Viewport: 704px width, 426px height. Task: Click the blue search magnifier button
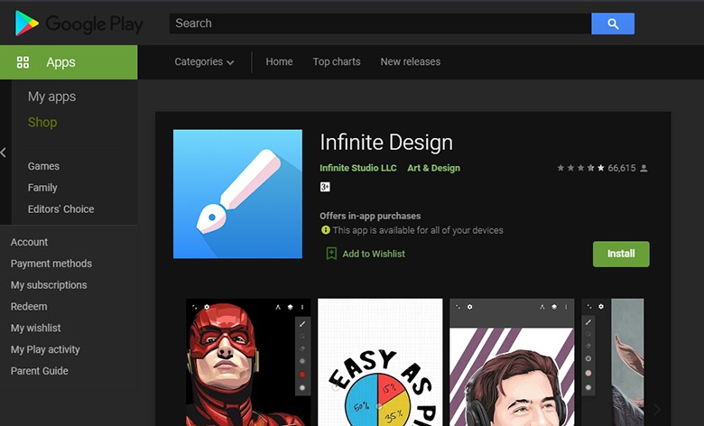click(x=613, y=23)
